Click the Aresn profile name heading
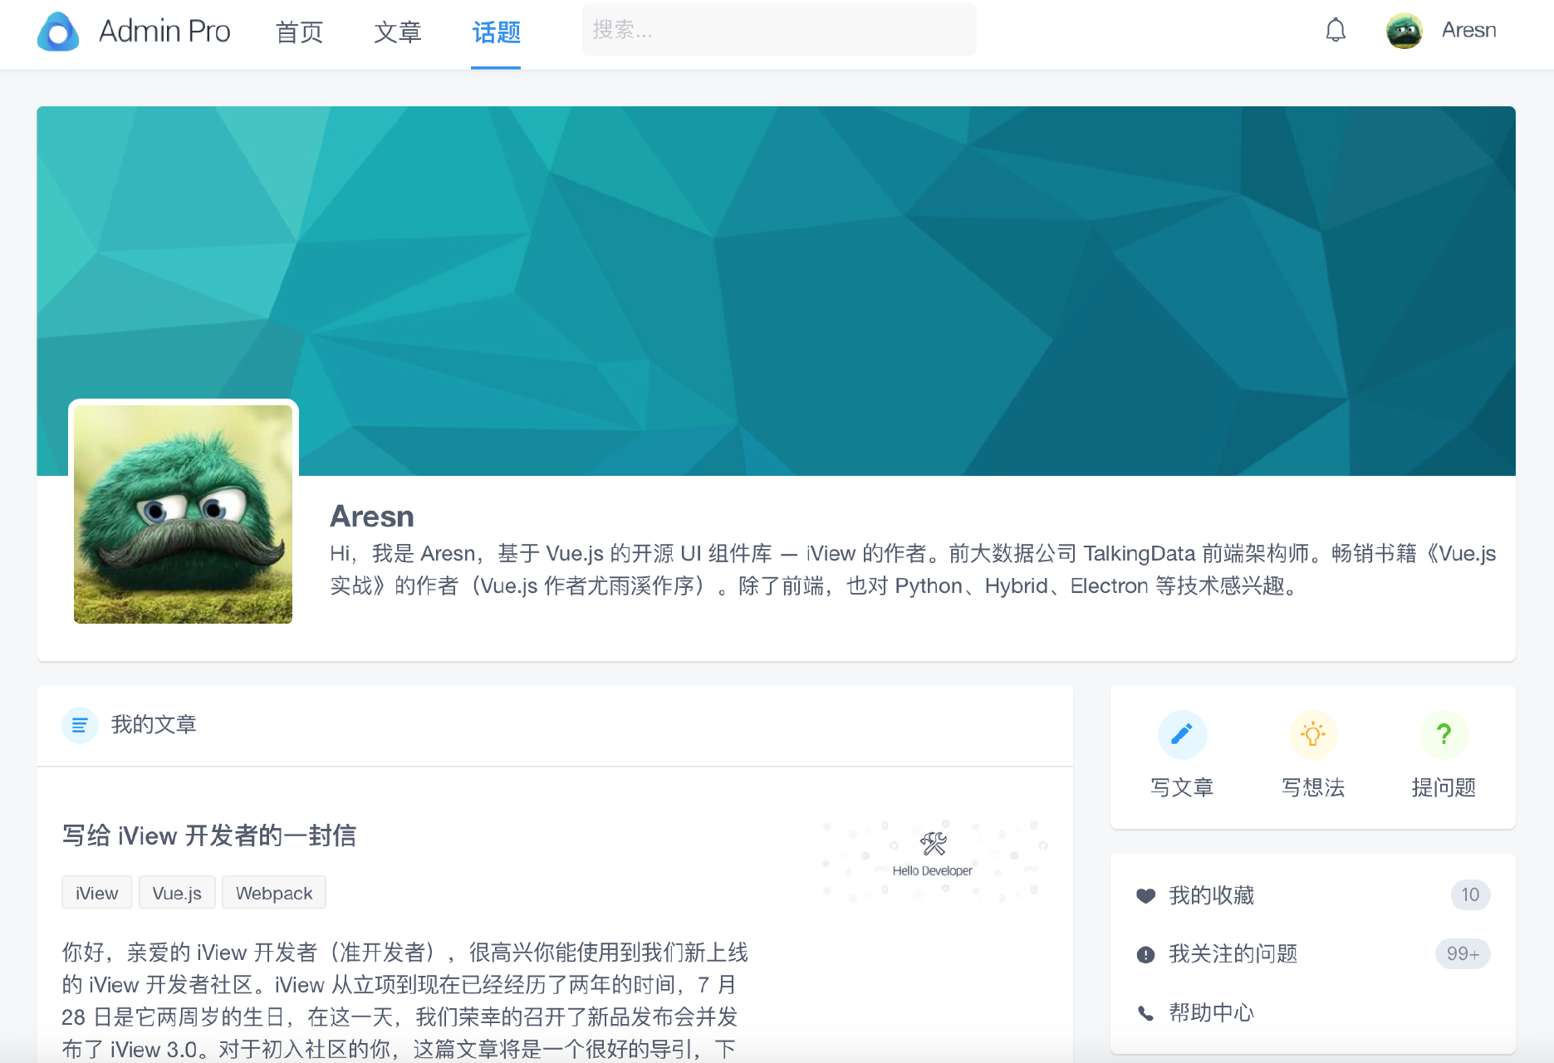 tap(372, 517)
